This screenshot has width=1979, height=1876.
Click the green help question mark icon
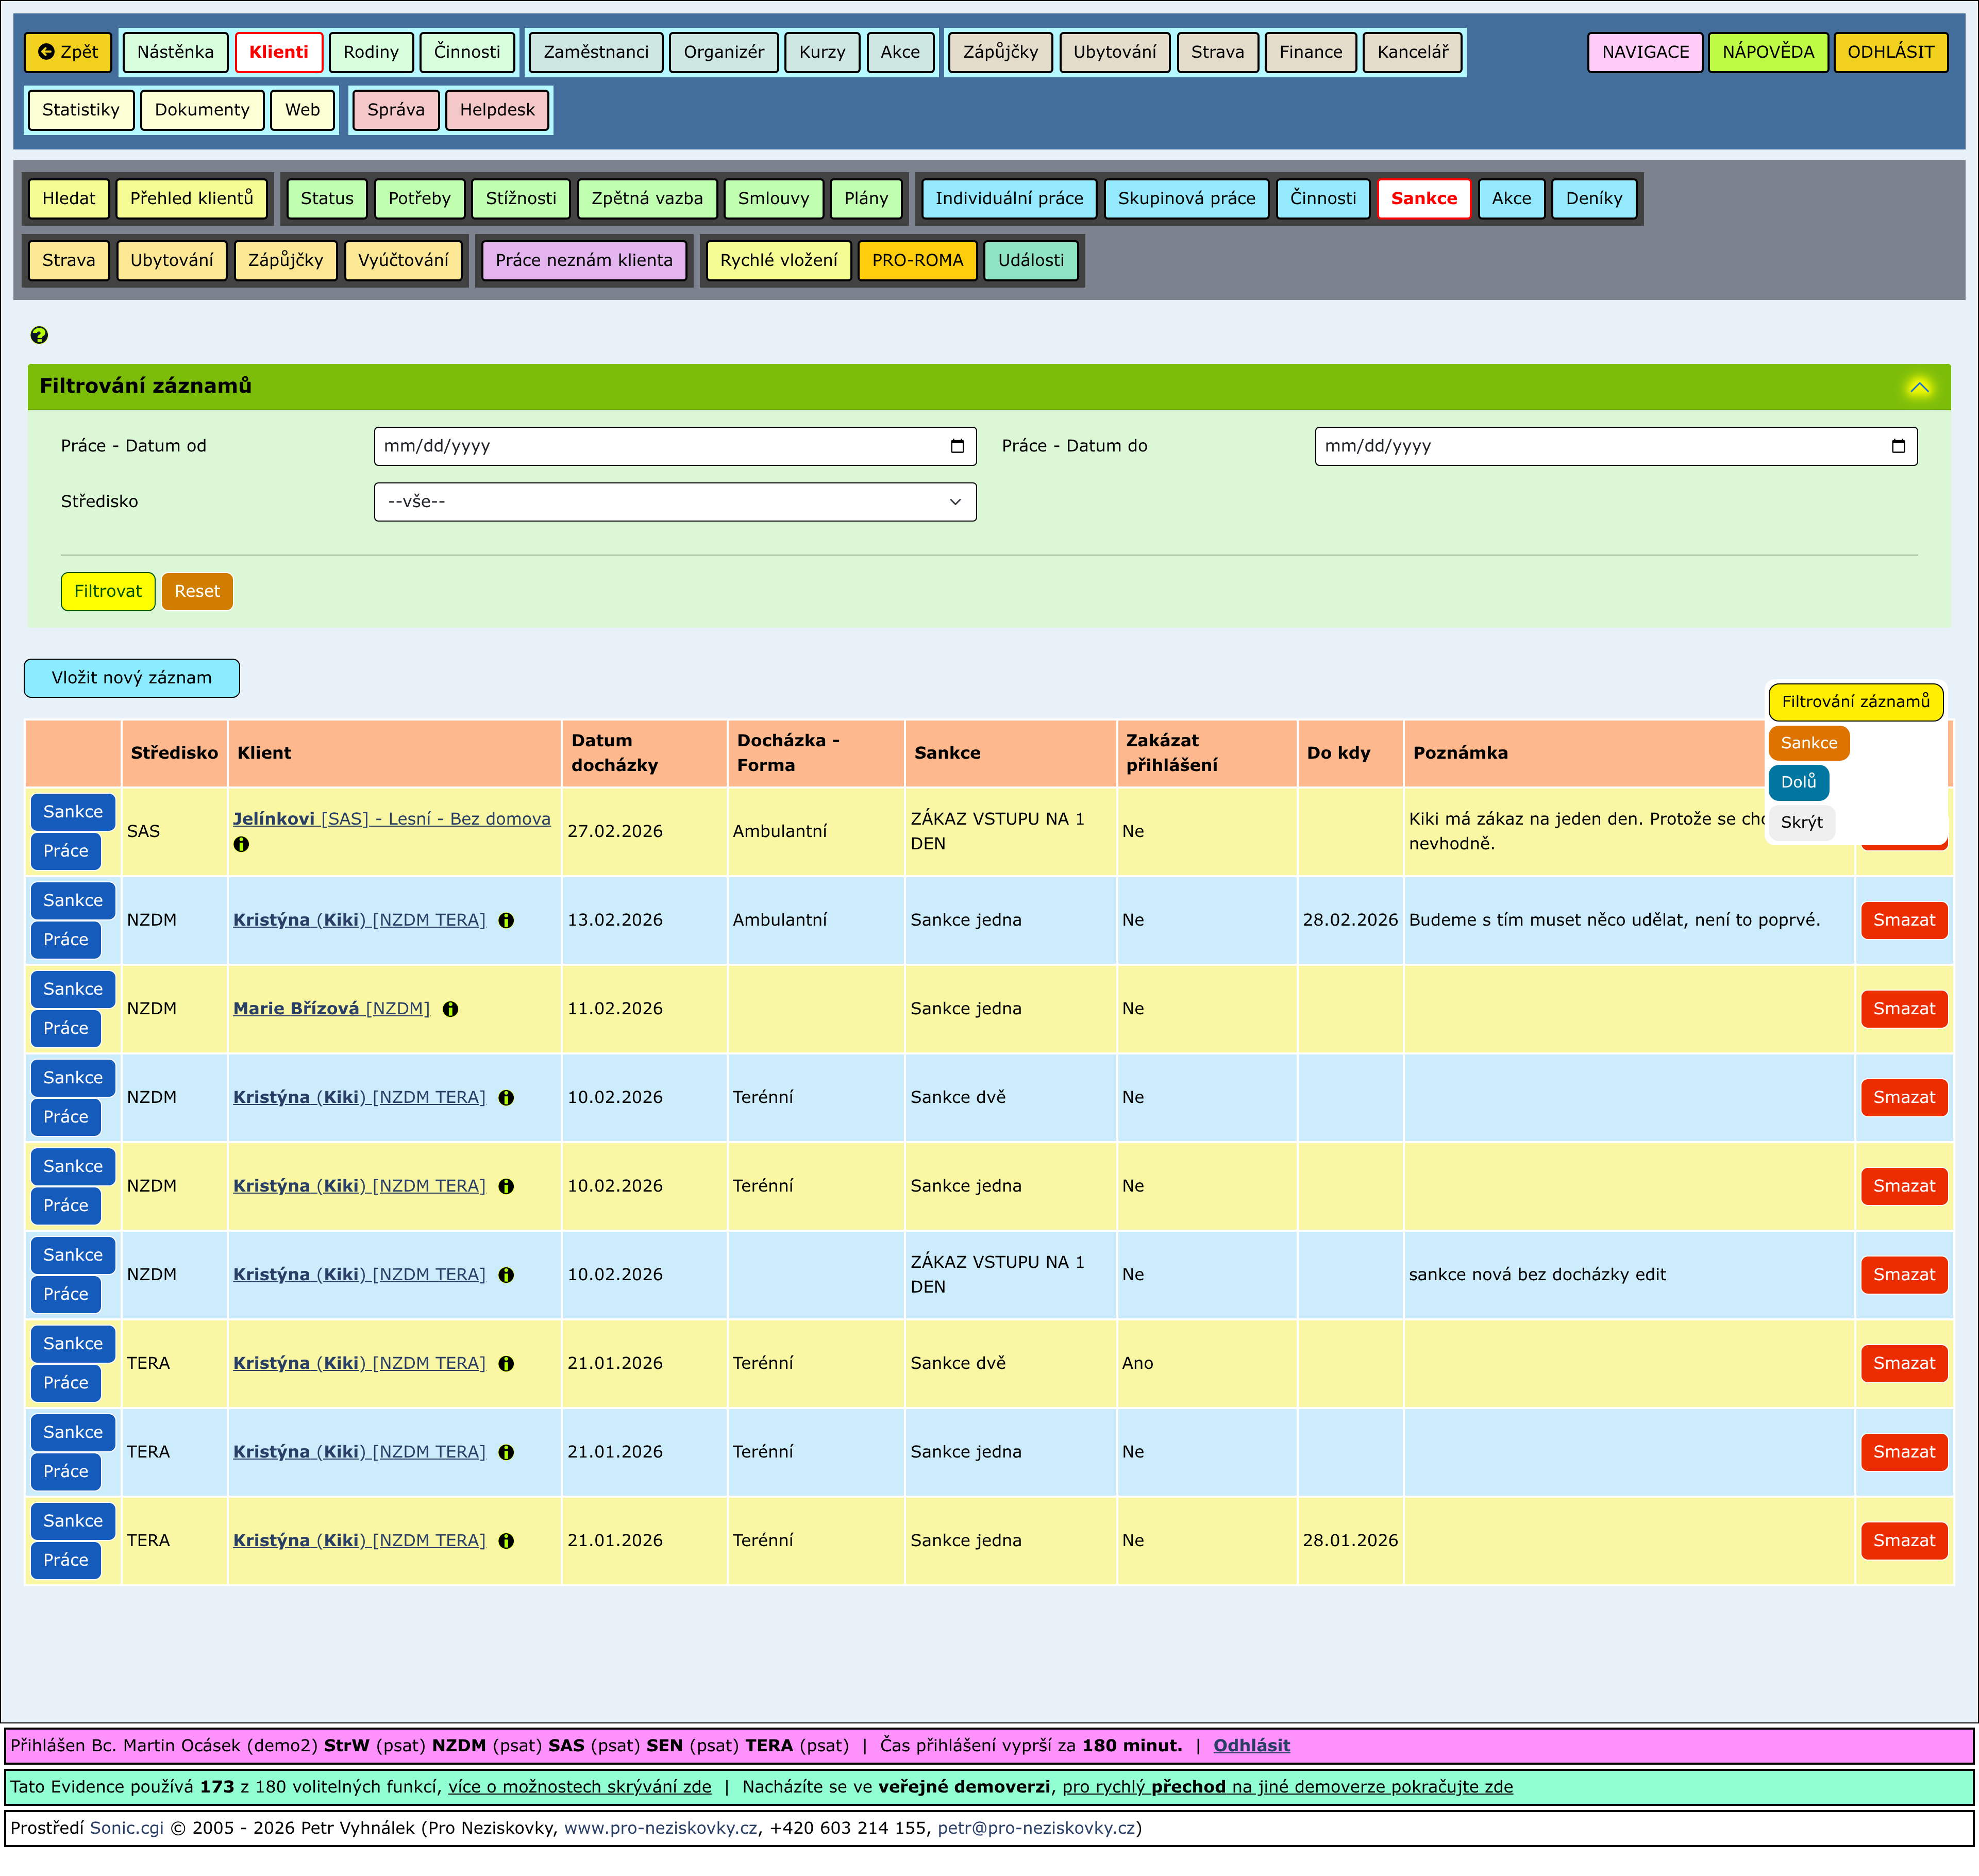tap(39, 335)
